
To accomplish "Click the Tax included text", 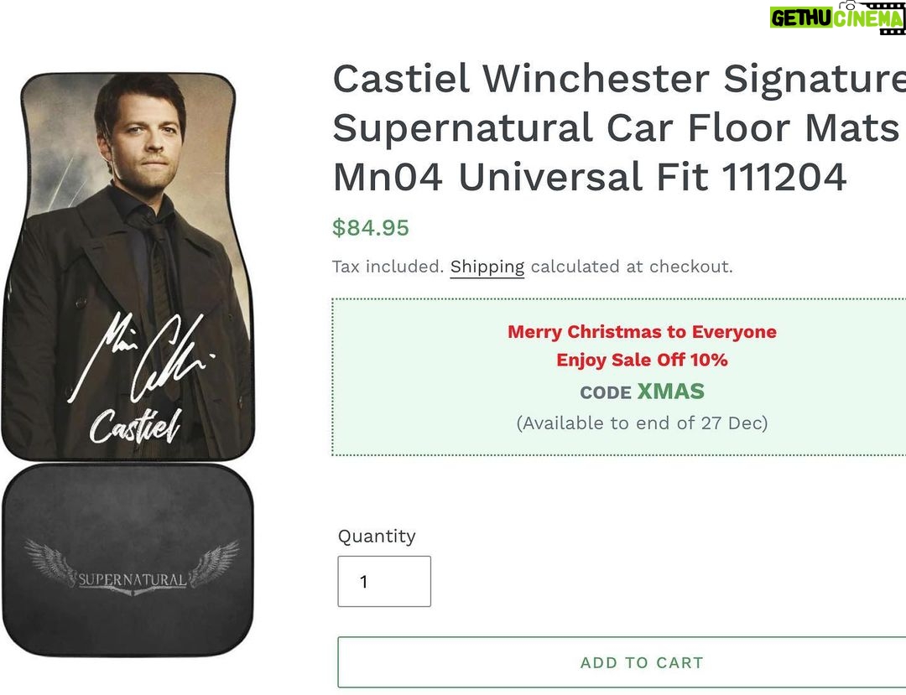I will (388, 267).
